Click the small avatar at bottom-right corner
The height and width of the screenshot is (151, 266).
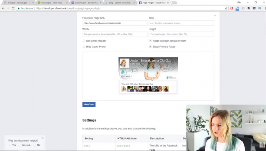tap(262, 145)
